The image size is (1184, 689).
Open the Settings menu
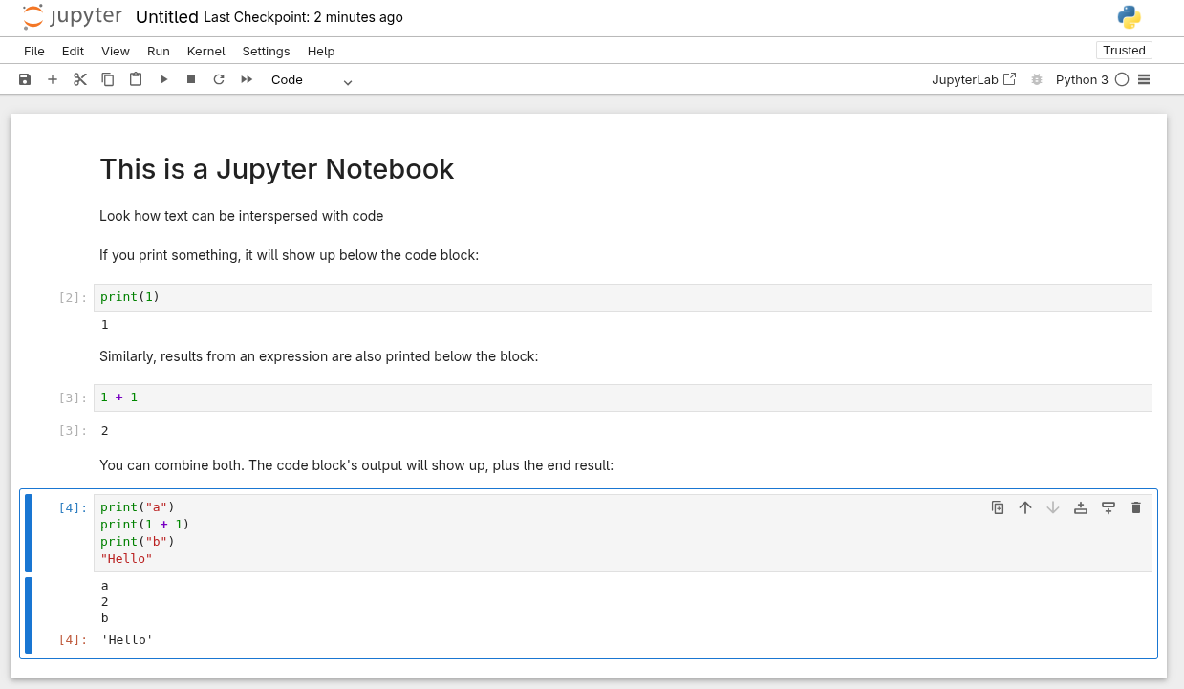(x=266, y=51)
